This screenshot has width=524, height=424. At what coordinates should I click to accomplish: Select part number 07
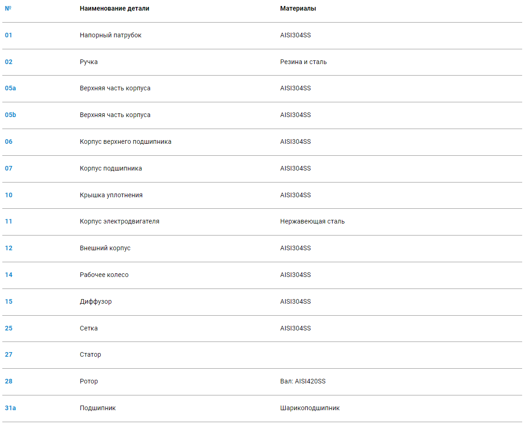(x=9, y=168)
